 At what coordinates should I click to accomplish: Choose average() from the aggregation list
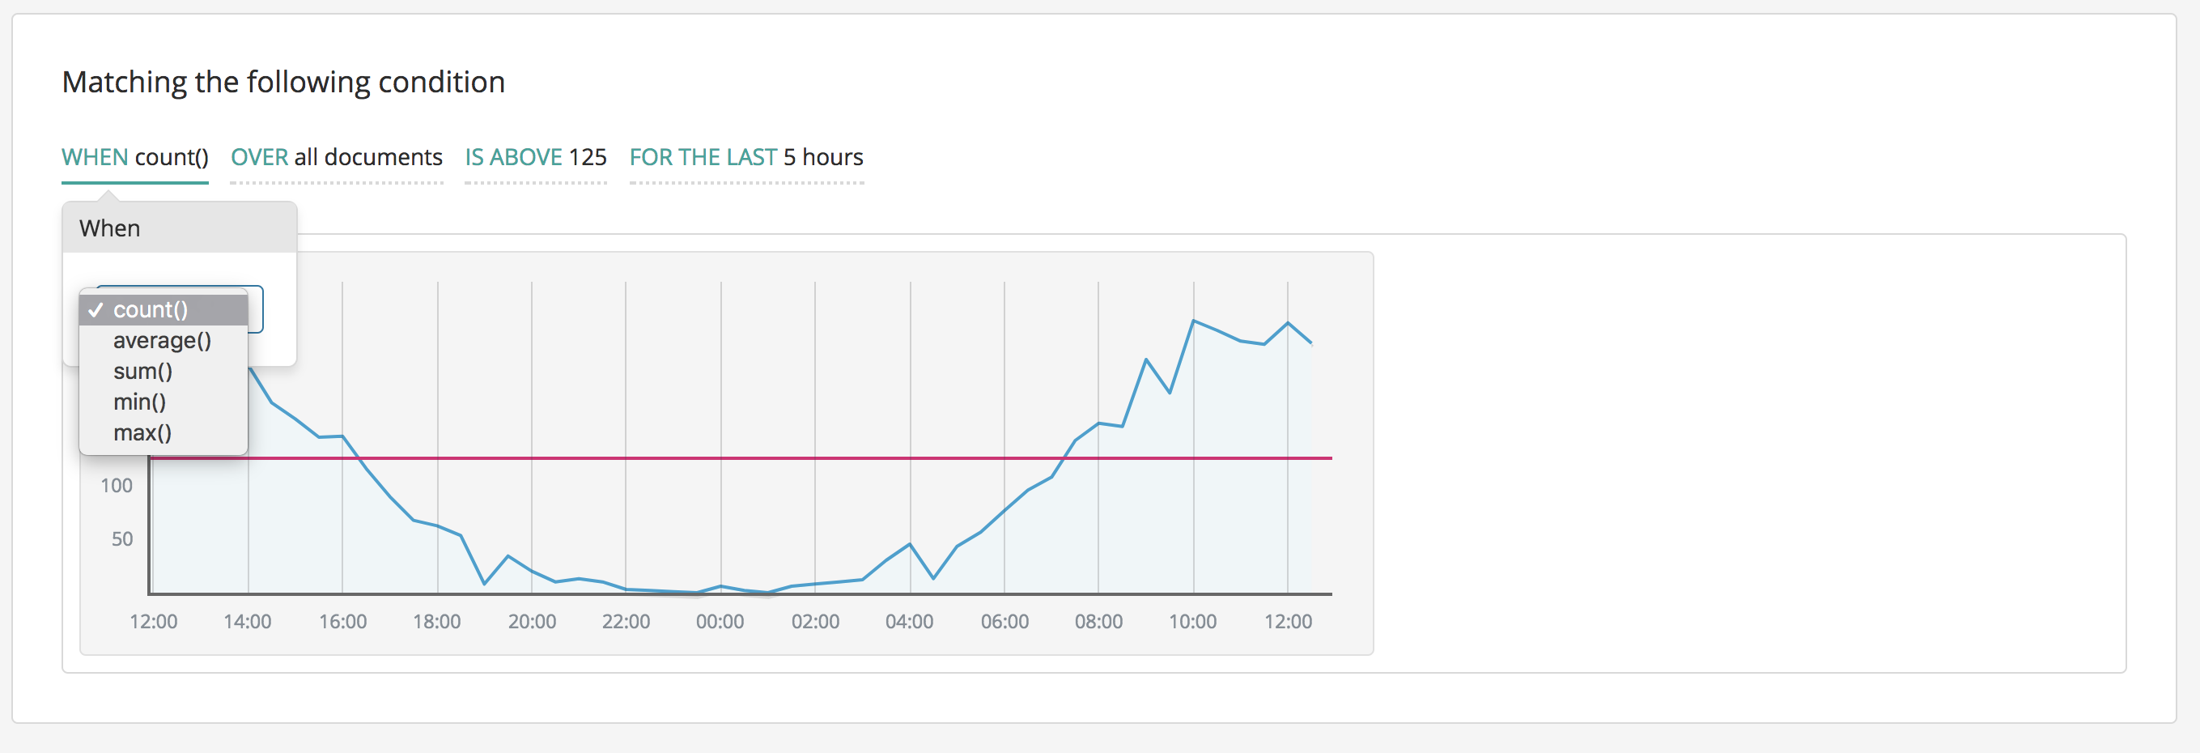coord(161,340)
